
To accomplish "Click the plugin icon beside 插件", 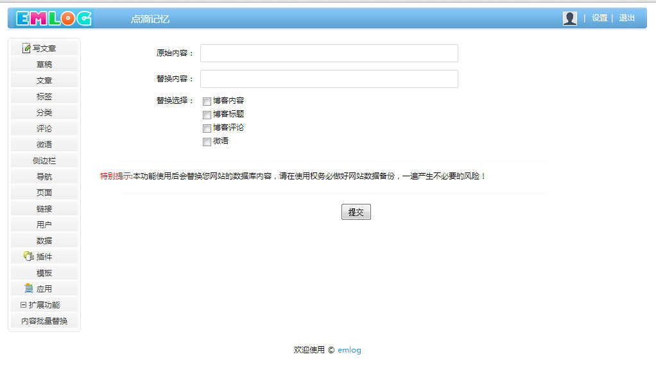I will tap(28, 256).
